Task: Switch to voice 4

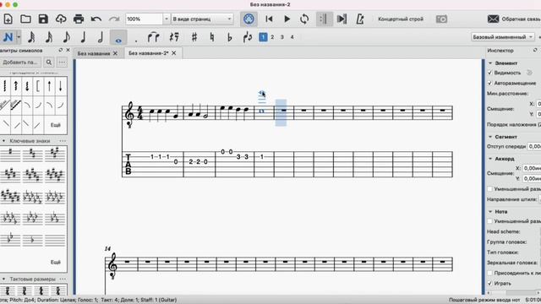Action: click(292, 37)
